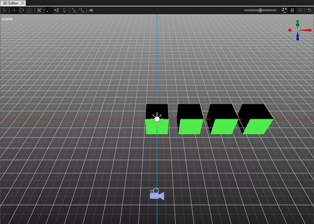
Task: Click the reset view arrow icon
Action: pos(309,10)
